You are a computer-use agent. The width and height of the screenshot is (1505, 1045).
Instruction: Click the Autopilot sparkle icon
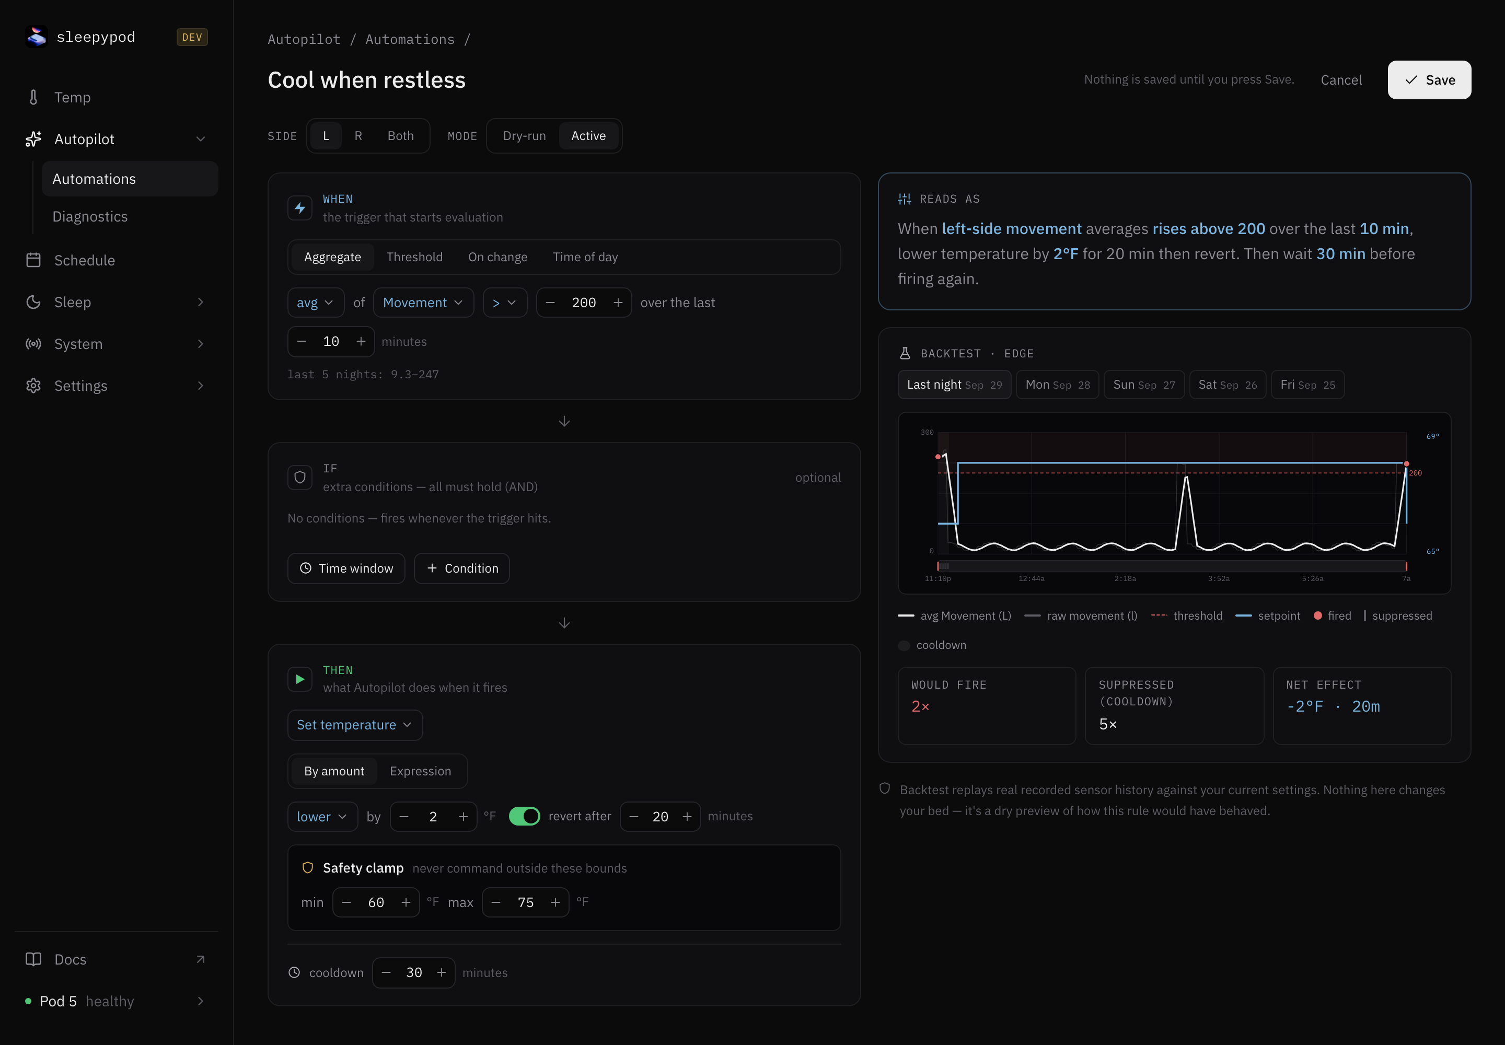coord(33,139)
